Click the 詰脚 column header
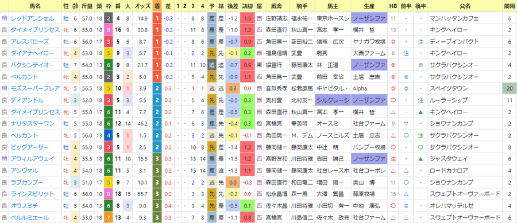Screen dimensions: 517x223 pos(247,6)
